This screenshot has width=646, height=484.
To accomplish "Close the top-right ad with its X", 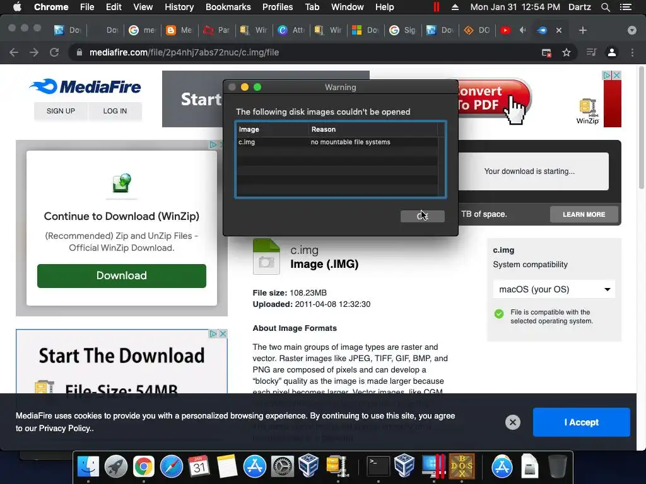I will [616, 76].
